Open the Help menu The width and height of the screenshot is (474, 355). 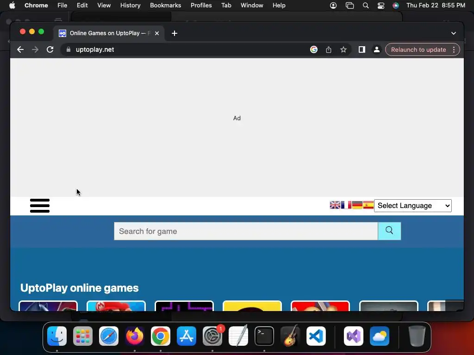click(279, 6)
